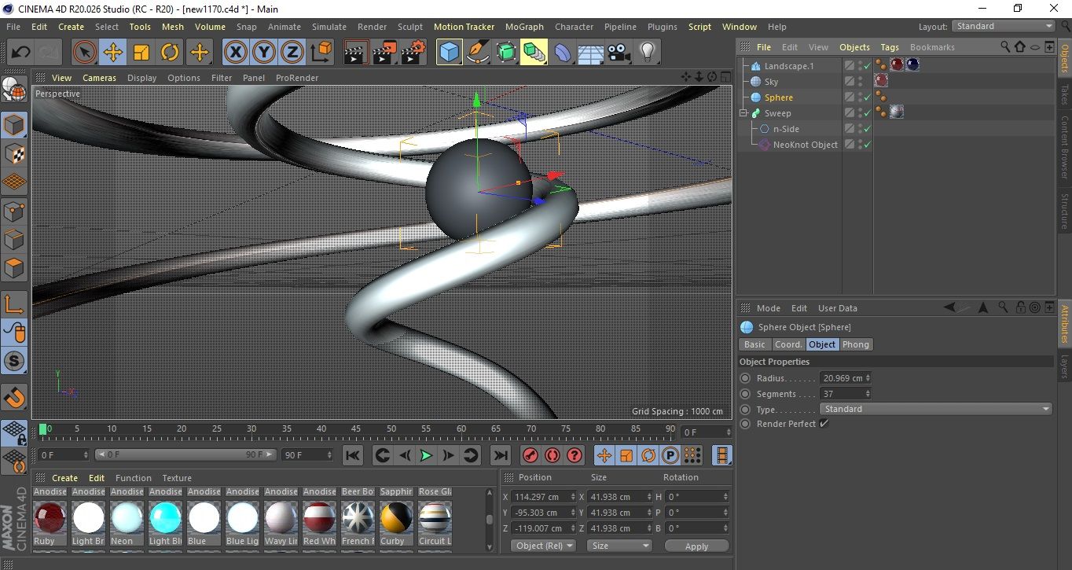
Task: Open the Mesh menu
Action: click(173, 26)
